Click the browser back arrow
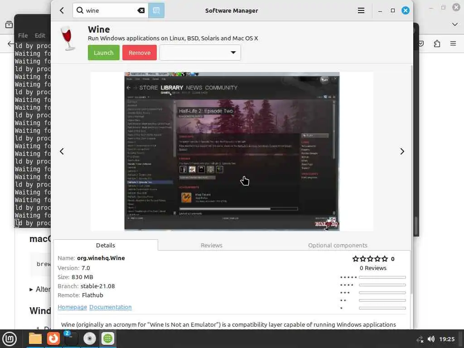This screenshot has height=348, width=464. click(10, 44)
